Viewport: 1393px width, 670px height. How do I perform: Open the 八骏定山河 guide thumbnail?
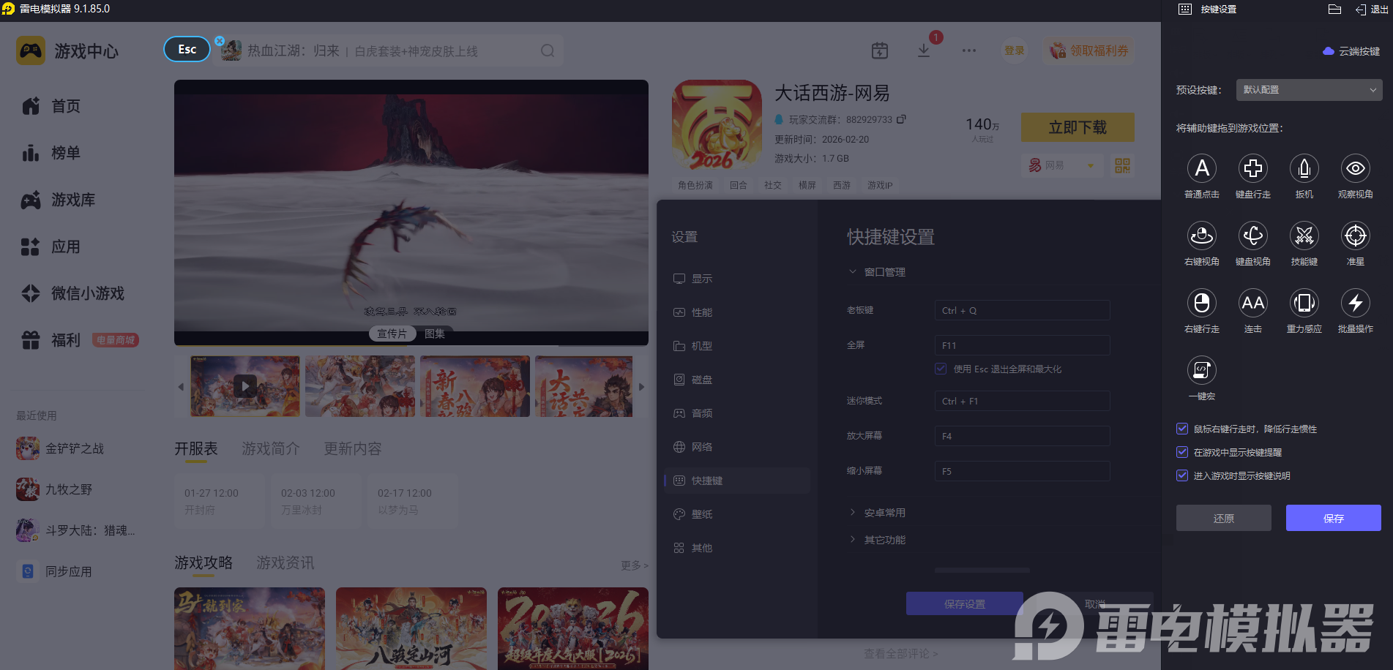tap(411, 628)
